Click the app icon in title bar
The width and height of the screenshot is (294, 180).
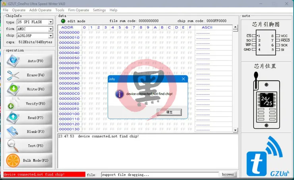pos(4,4)
